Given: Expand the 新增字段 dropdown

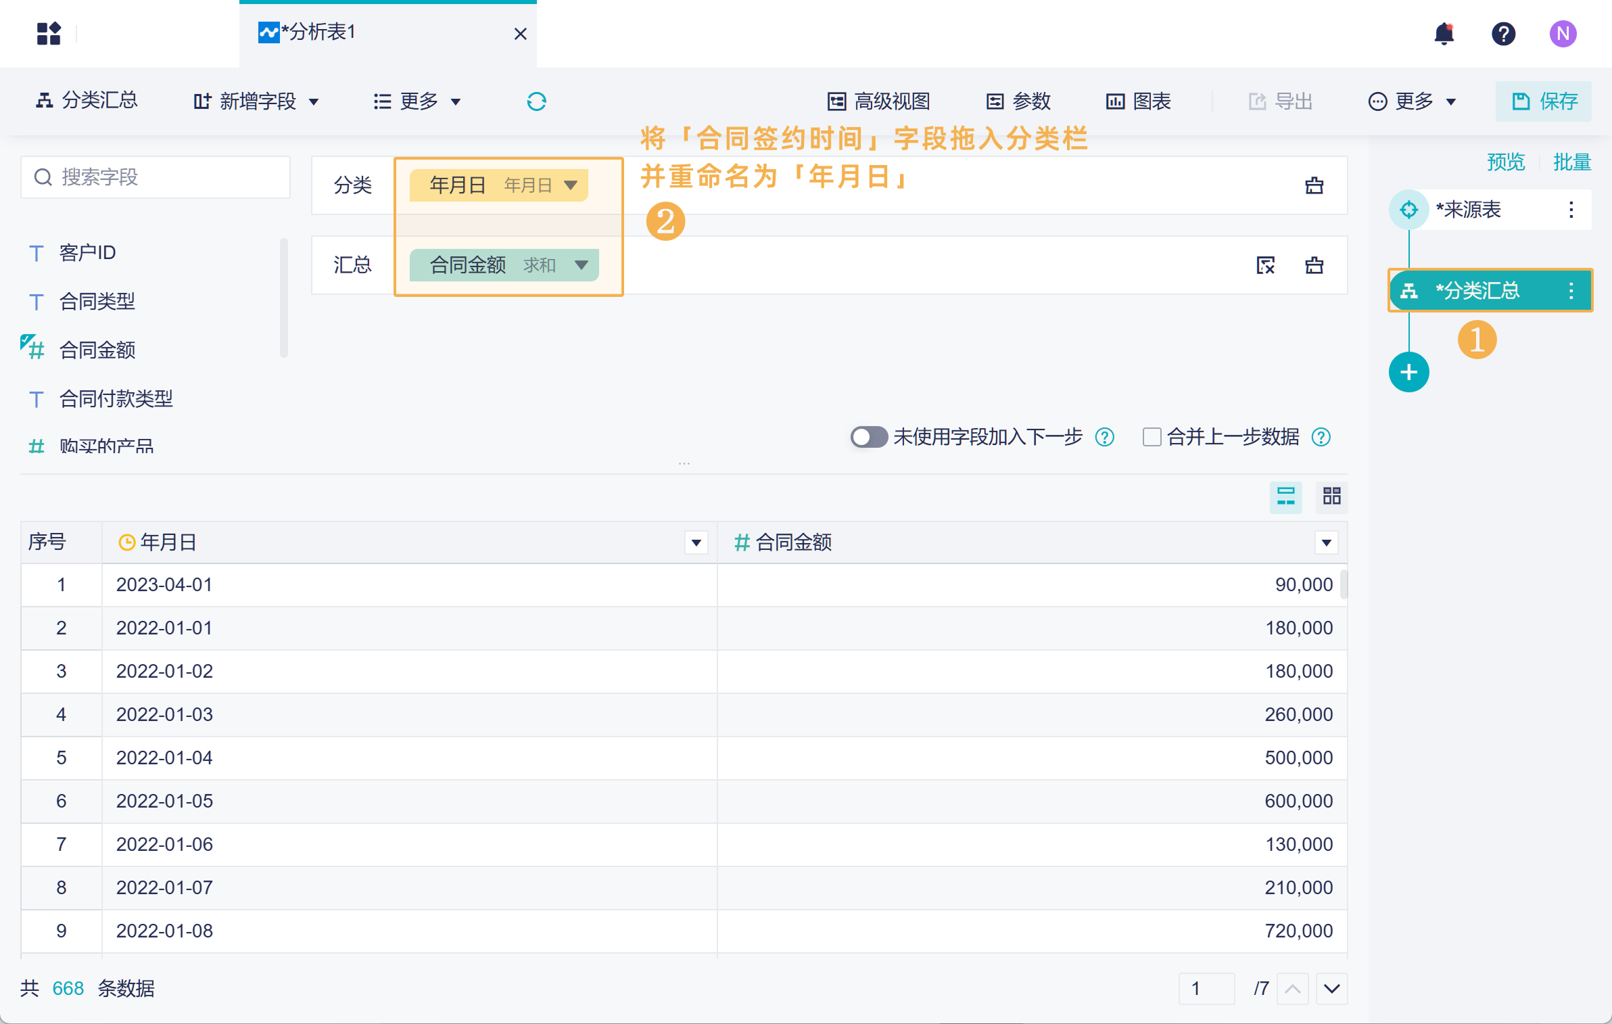Looking at the screenshot, I should (x=257, y=101).
